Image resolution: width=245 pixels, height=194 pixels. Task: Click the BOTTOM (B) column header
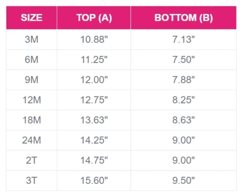coord(183,18)
